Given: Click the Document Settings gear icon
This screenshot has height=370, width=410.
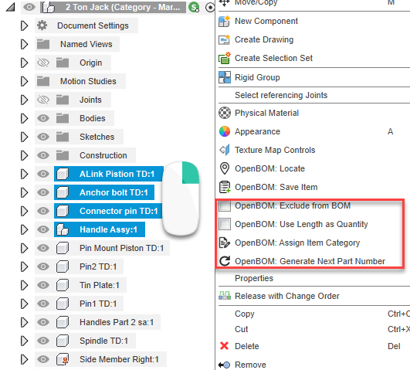Looking at the screenshot, I should [x=42, y=25].
